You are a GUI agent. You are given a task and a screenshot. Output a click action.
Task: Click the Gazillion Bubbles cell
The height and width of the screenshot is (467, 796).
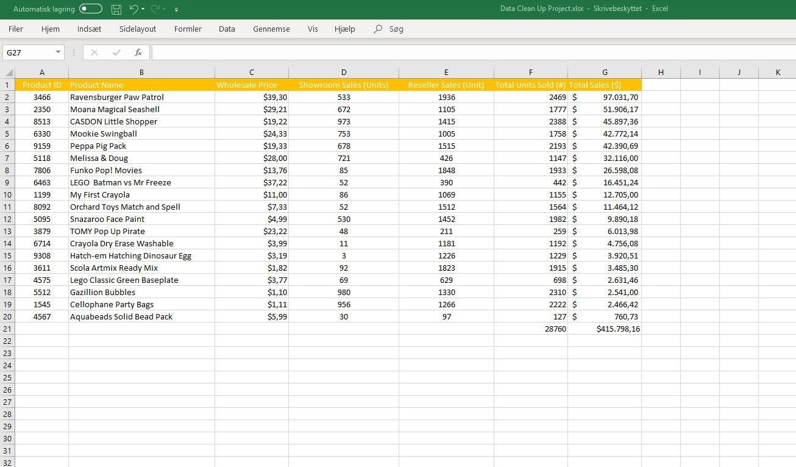(141, 292)
